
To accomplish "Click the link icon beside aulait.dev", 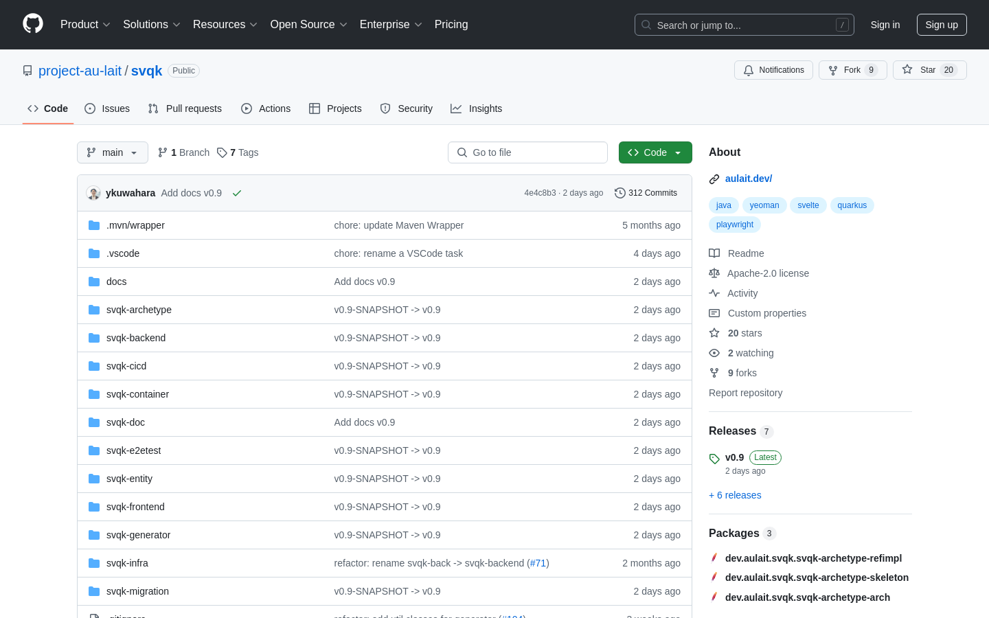I will tap(714, 179).
